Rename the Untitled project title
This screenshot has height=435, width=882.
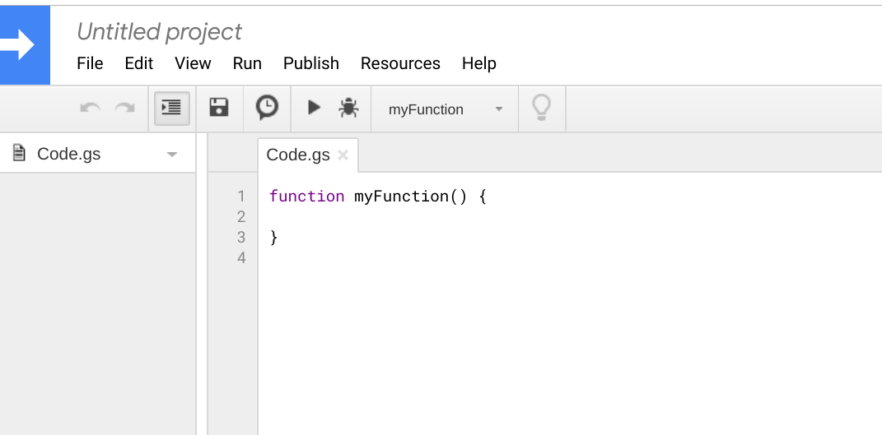[159, 31]
